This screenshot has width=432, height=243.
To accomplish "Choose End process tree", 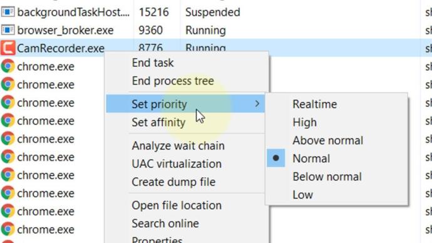I will point(173,81).
